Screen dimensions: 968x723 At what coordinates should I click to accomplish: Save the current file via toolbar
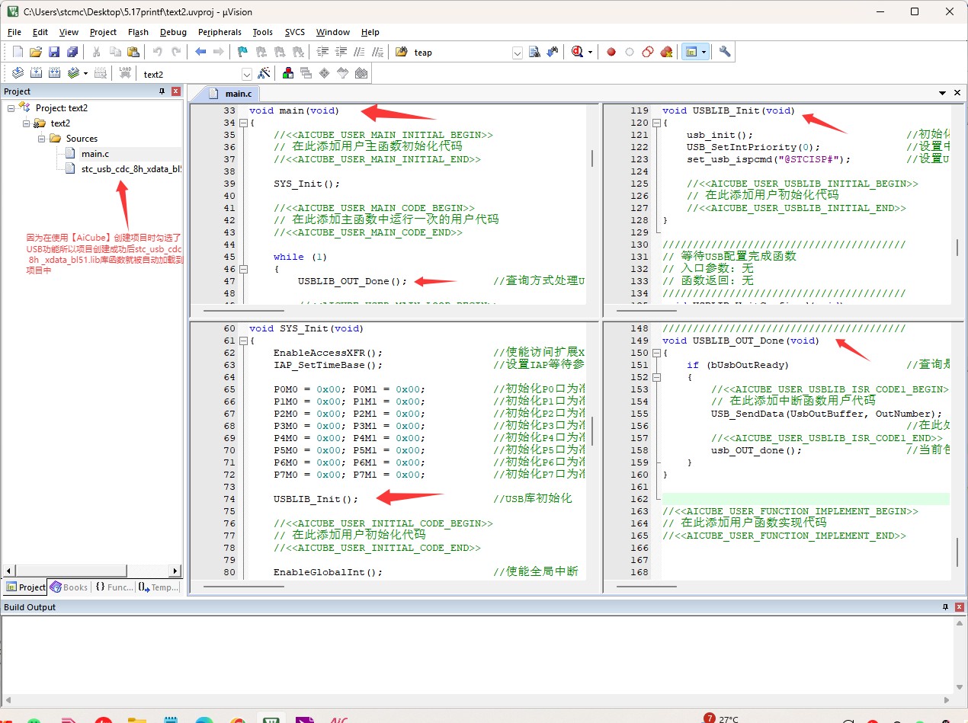pos(54,52)
